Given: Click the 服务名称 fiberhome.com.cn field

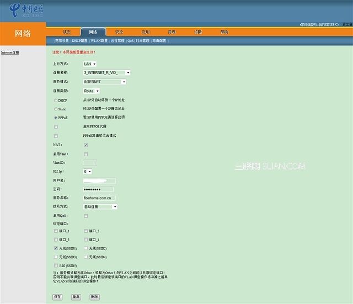Looking at the screenshot, I should pyautogui.click(x=99, y=198).
